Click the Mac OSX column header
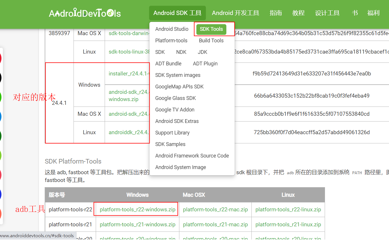This screenshot has width=389, height=241. tap(194, 195)
